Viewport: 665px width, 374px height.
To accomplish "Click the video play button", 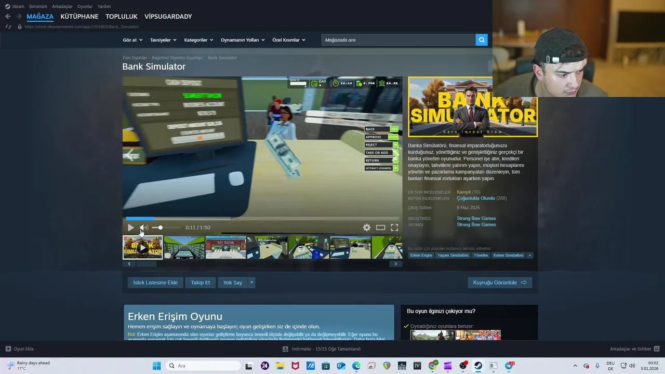I will (131, 228).
